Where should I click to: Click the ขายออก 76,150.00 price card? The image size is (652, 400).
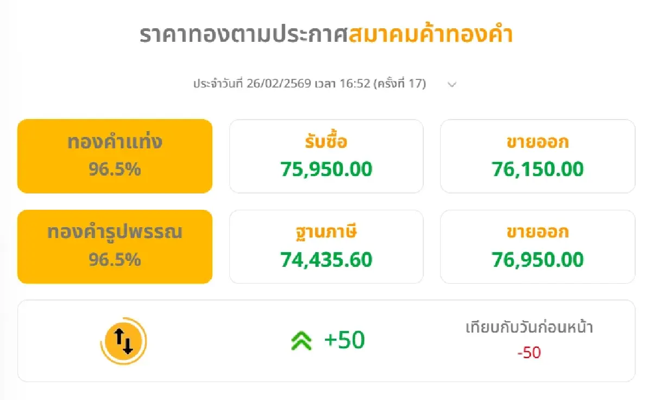pos(537,156)
